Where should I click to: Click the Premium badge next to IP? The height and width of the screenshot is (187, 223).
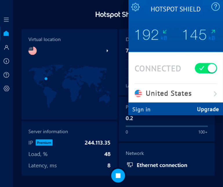pos(44,143)
